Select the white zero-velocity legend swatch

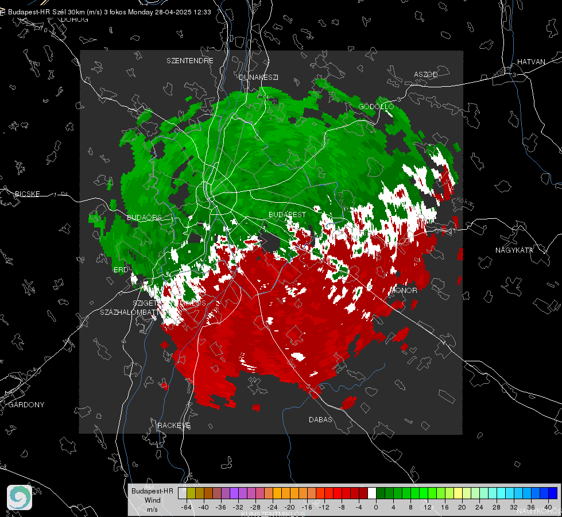[x=373, y=493]
